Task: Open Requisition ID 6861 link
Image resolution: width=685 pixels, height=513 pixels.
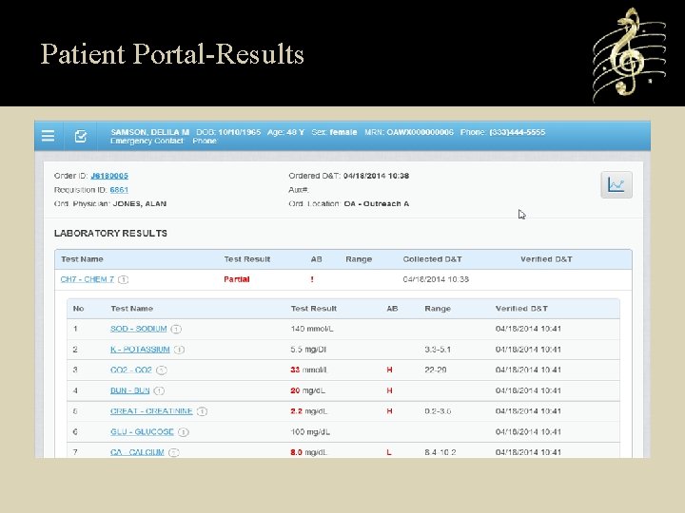Action: pos(119,190)
